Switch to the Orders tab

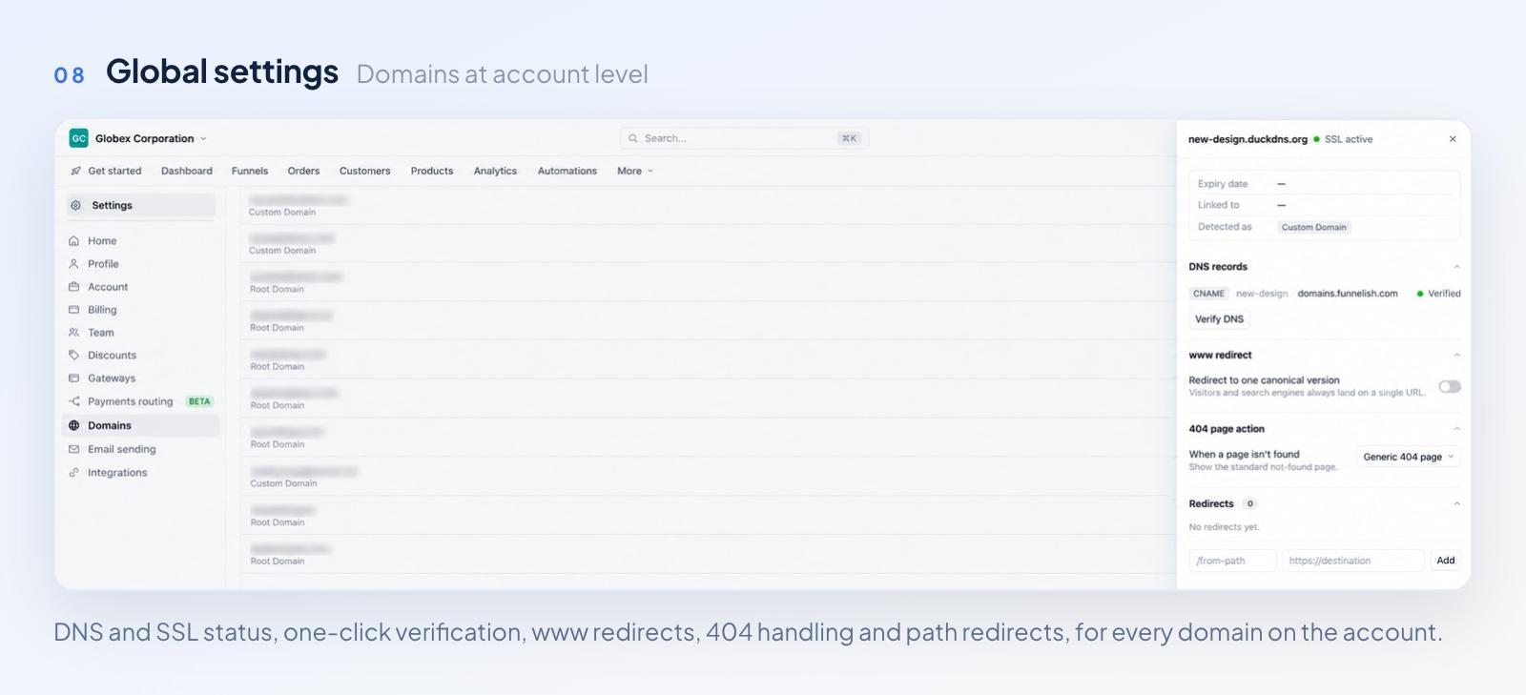[x=303, y=171]
